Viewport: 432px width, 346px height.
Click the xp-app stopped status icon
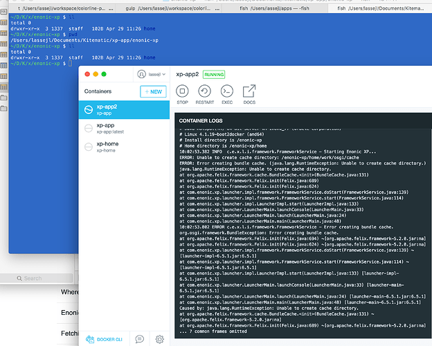point(89,129)
